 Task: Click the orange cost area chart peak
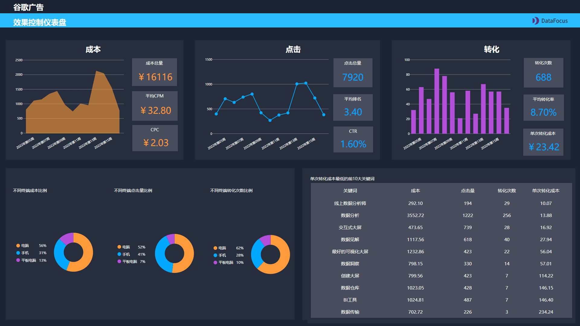[96, 71]
